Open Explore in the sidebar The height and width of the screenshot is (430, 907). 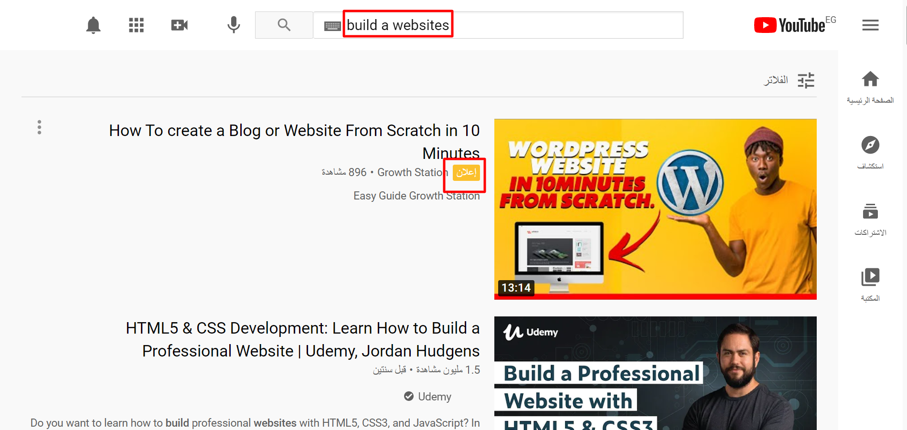870,153
